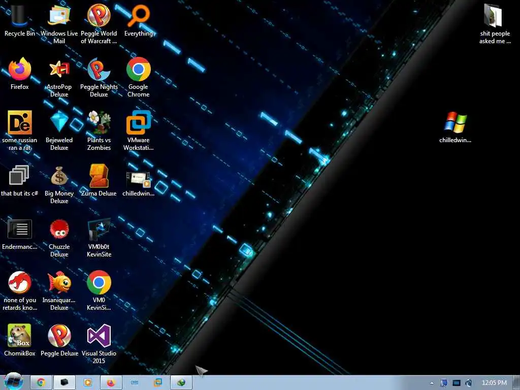Select the Visual Studio 2015 shortcut

[99, 344]
